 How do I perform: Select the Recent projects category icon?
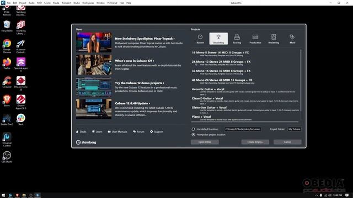point(200,38)
